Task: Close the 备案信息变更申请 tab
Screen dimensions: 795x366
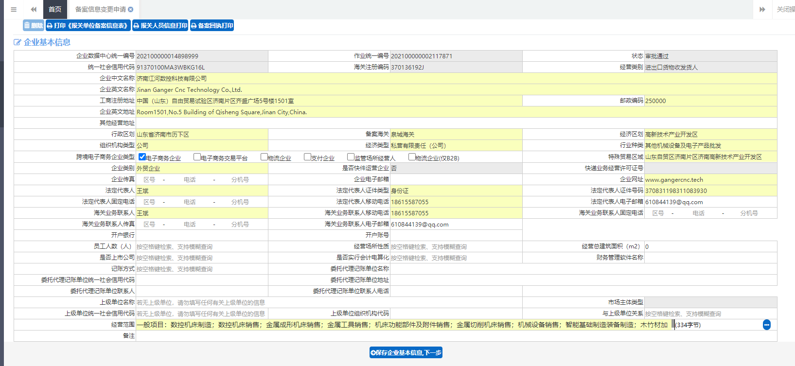Action: [131, 9]
